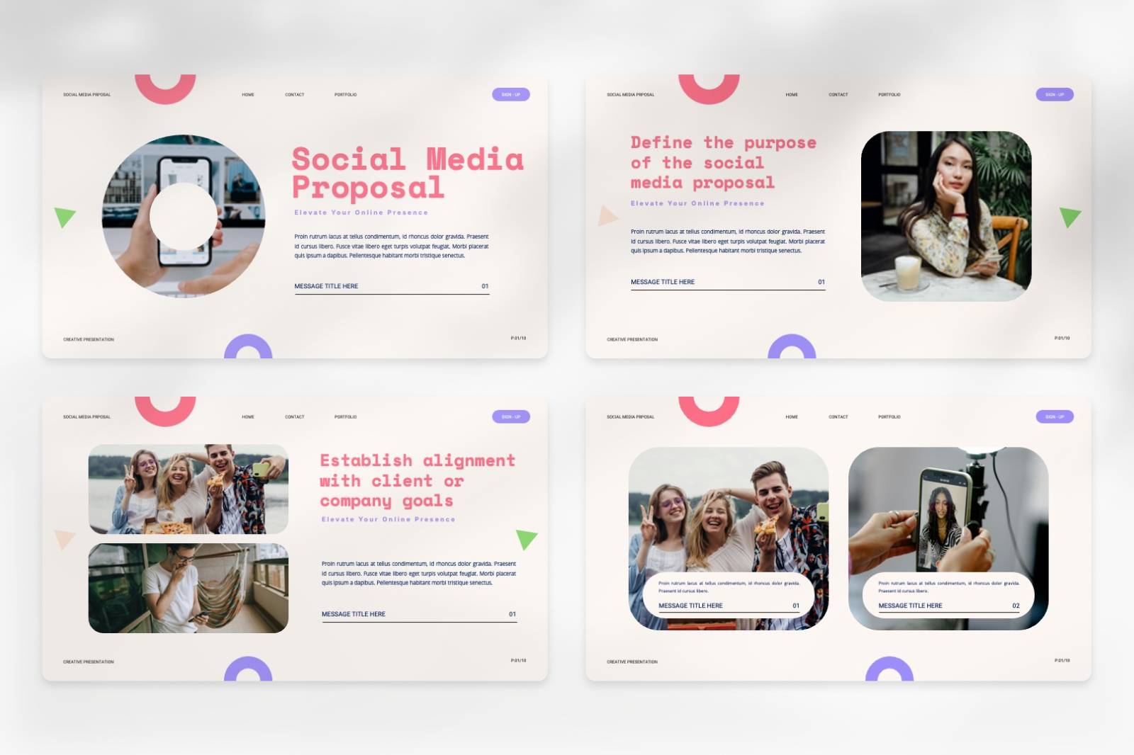1134x755 pixels.
Task: Open the HOME navigation item on the first slide
Action: click(x=247, y=94)
